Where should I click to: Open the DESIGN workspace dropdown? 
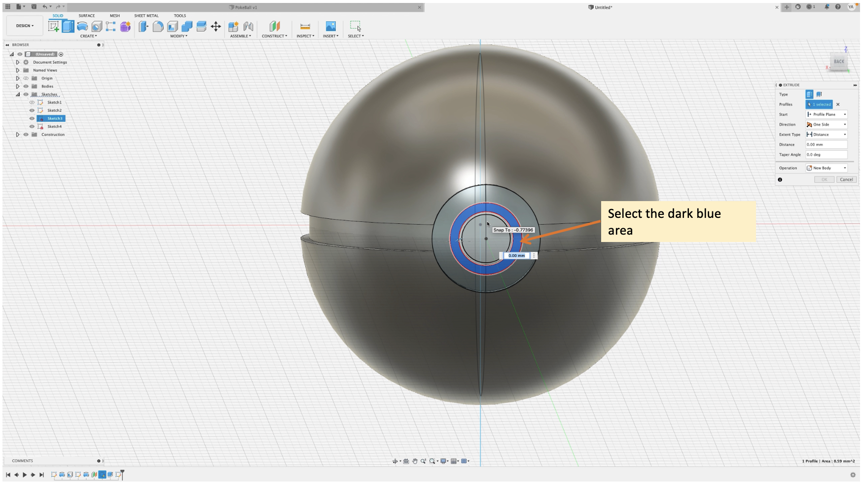click(x=25, y=26)
